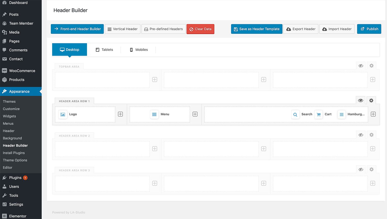Screen dimensions: 387x219
Task: Click the empty first Header Area Row 2 column
Action: point(102,149)
